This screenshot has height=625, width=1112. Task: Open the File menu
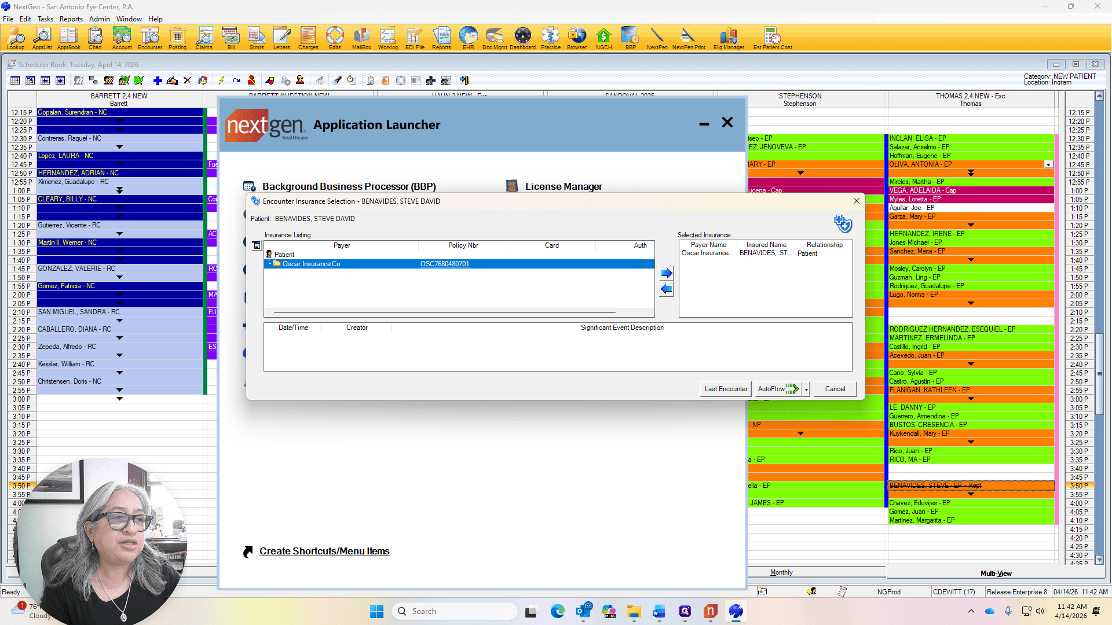tap(8, 19)
